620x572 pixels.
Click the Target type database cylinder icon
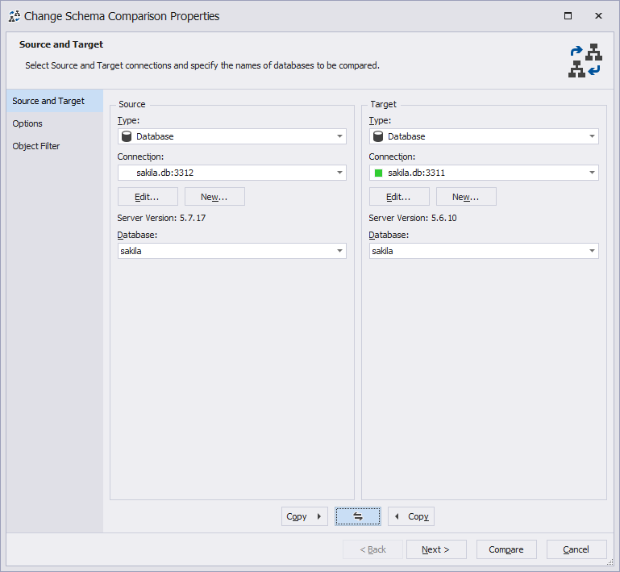378,136
